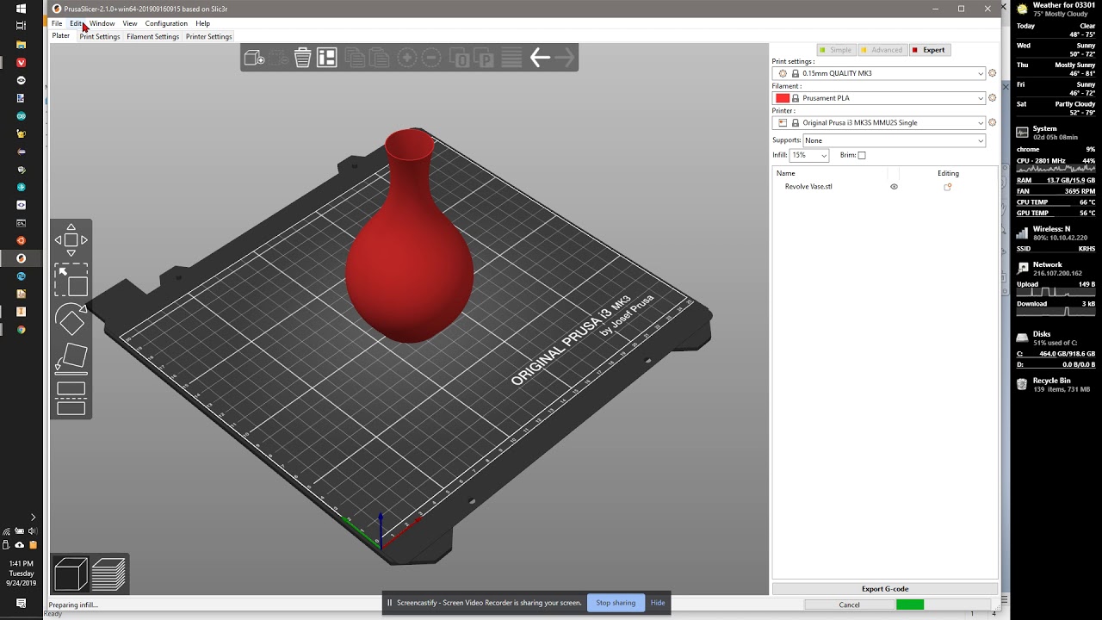
Task: Toggle visibility eye of Revolve Vase.stl
Action: click(894, 187)
